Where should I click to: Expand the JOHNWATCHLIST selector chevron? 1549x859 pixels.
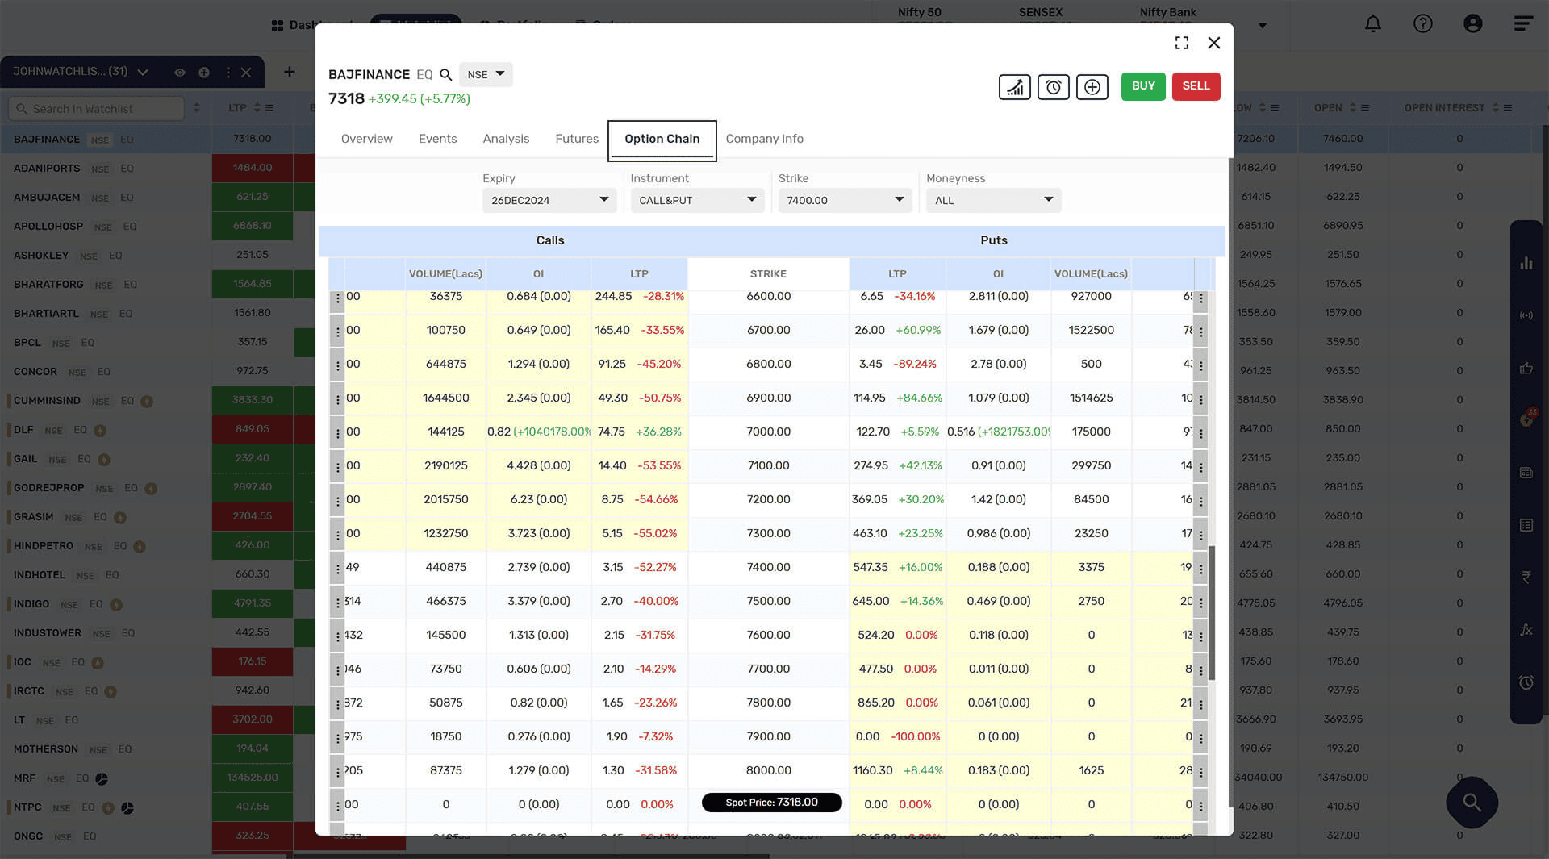[x=143, y=73]
